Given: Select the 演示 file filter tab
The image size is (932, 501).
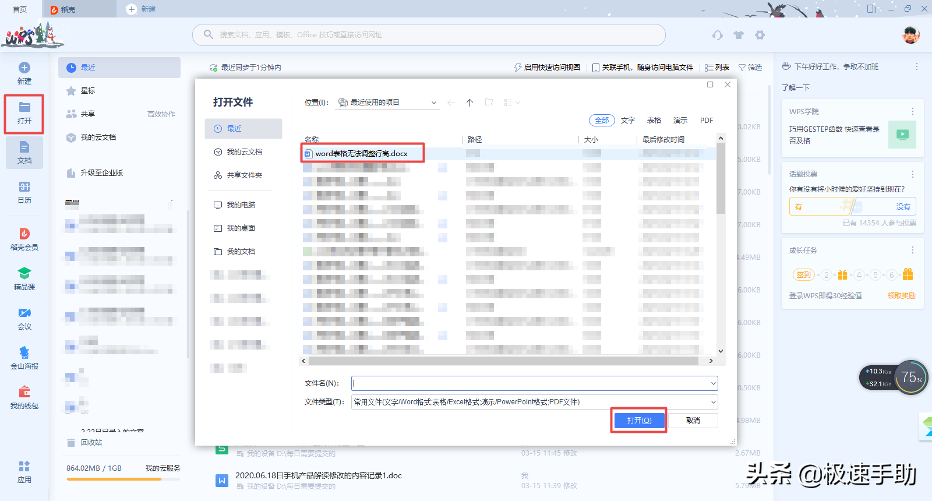Looking at the screenshot, I should tap(680, 121).
